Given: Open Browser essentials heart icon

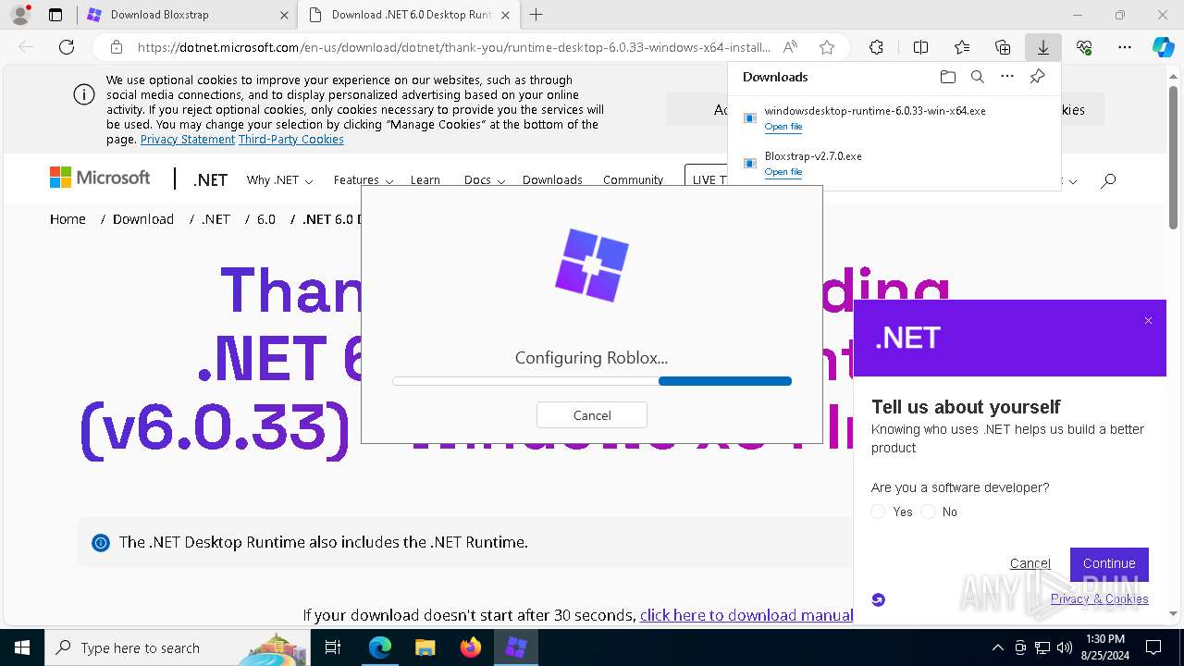Looking at the screenshot, I should (x=1084, y=47).
